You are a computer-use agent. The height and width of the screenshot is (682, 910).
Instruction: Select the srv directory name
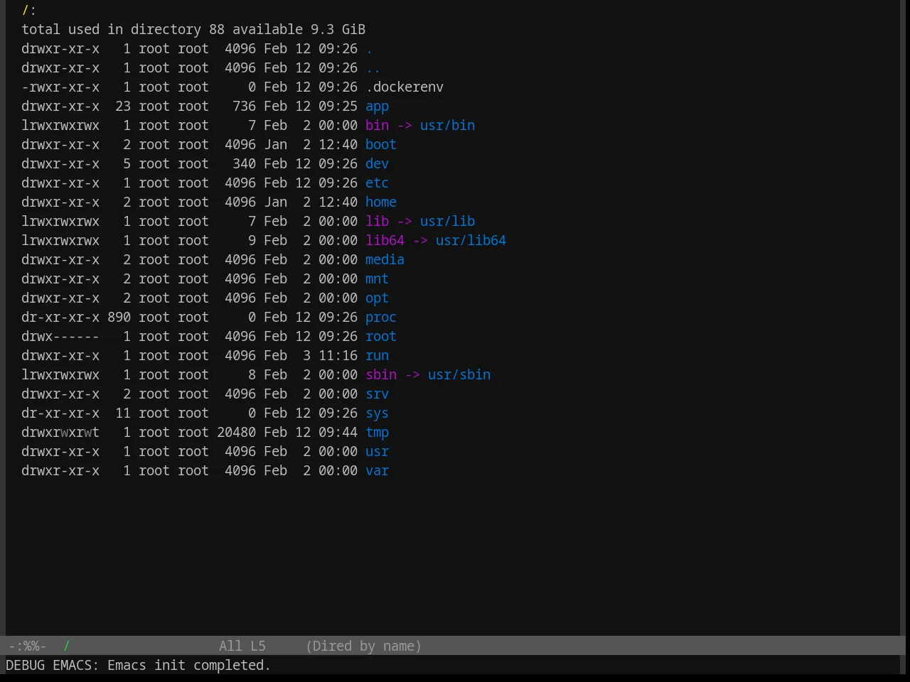pyautogui.click(x=377, y=394)
